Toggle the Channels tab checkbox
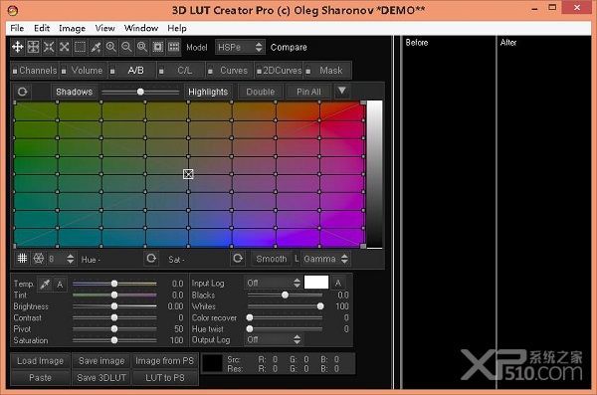The width and height of the screenshot is (597, 395). click(x=15, y=71)
